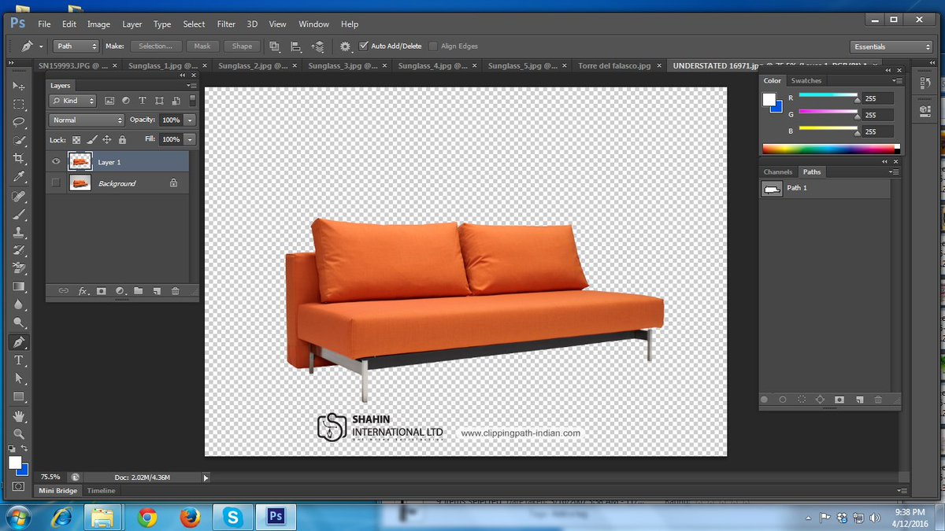Reset default foreground and background colors
Viewport: 945px width, 531px height.
(13, 448)
